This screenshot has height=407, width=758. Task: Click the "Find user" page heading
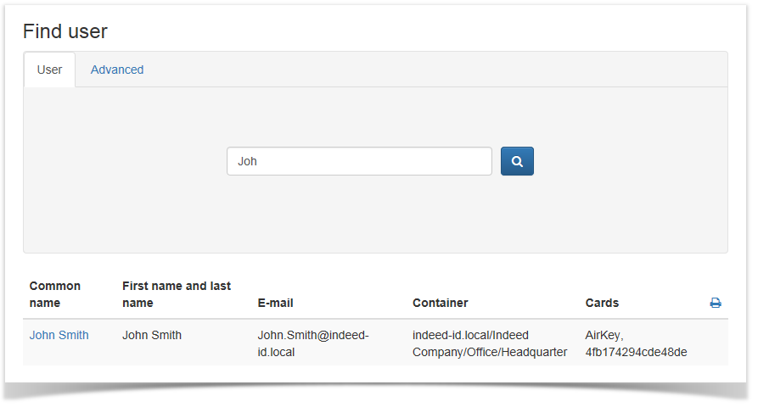[x=65, y=31]
